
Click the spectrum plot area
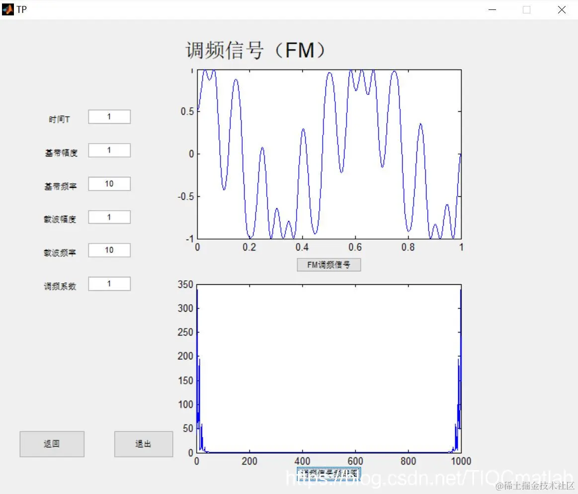[x=329, y=369]
